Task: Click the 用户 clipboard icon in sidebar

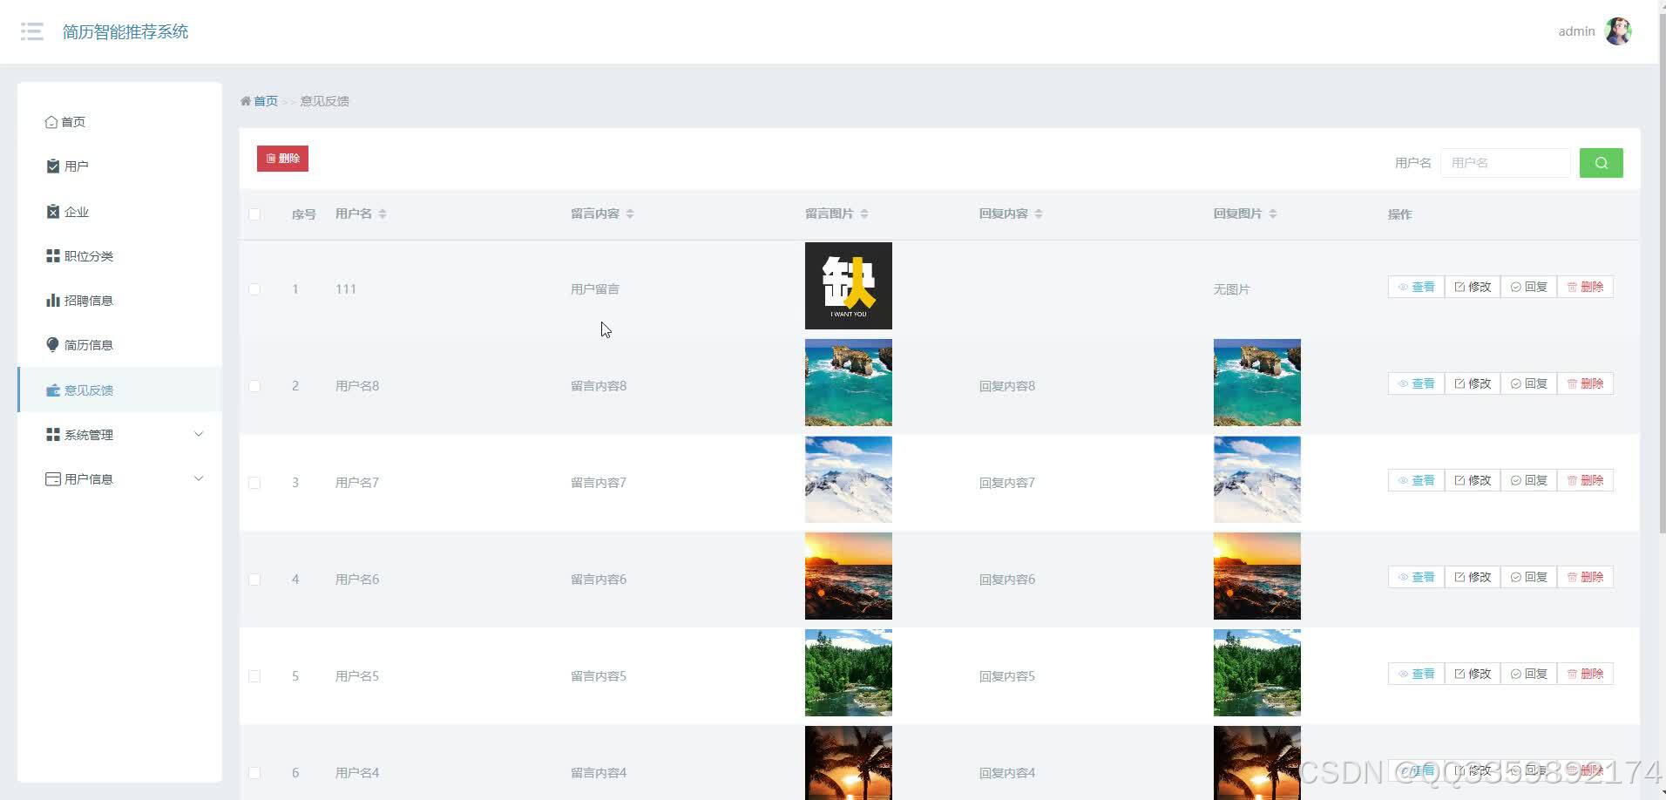Action: tap(53, 166)
